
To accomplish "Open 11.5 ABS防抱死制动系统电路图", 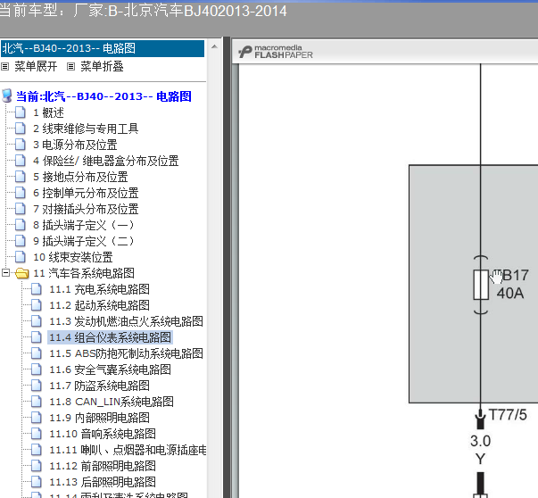I will click(126, 353).
